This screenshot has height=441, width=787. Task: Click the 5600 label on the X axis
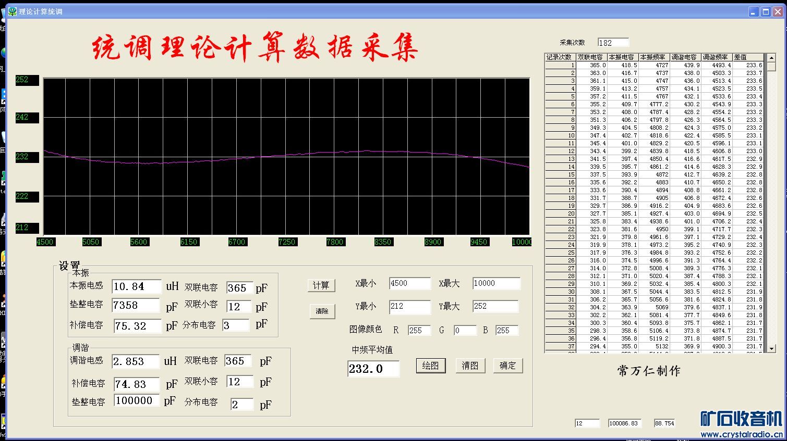tap(139, 242)
